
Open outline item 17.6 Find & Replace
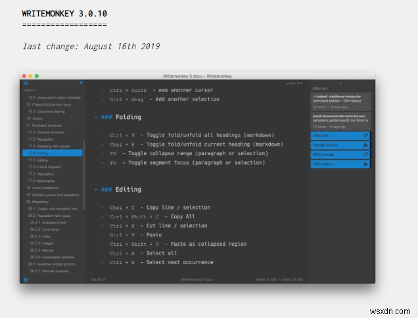44,167
